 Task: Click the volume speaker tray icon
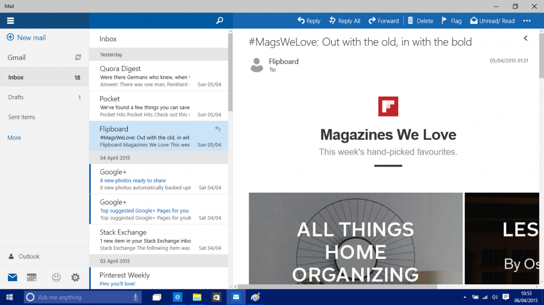pyautogui.click(x=494, y=297)
